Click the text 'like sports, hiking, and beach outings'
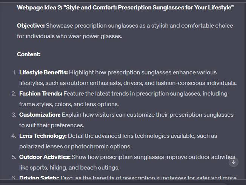246x185 pixels. click(69, 168)
